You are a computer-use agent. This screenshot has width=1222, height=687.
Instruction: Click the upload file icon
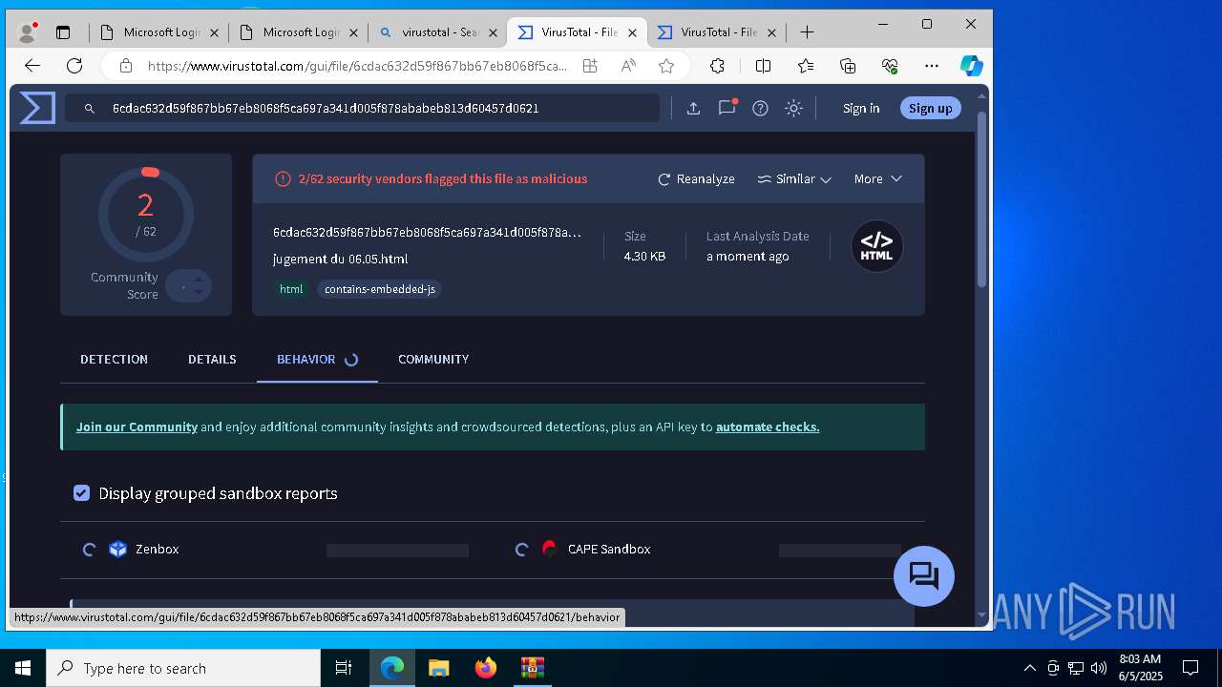694,109
